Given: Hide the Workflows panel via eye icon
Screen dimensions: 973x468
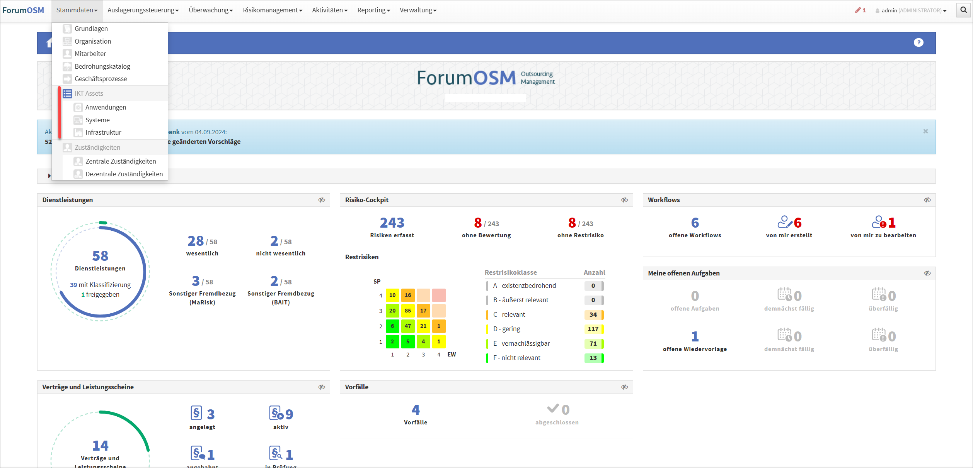Looking at the screenshot, I should point(927,200).
